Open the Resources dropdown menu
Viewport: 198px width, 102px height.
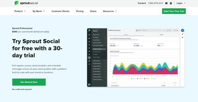[110, 11]
